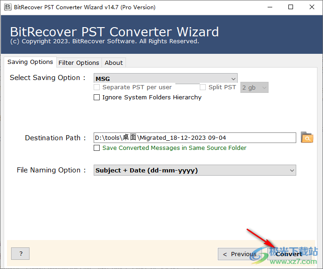The height and width of the screenshot is (269, 323).
Task: Open the Select Saving Option MSG dropdown
Action: 165,79
